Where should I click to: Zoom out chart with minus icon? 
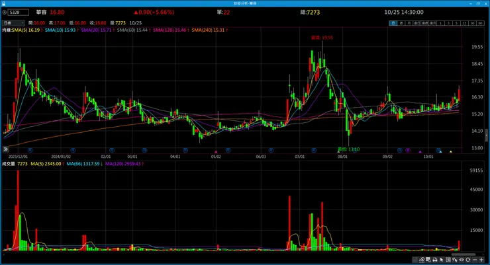coord(475,260)
